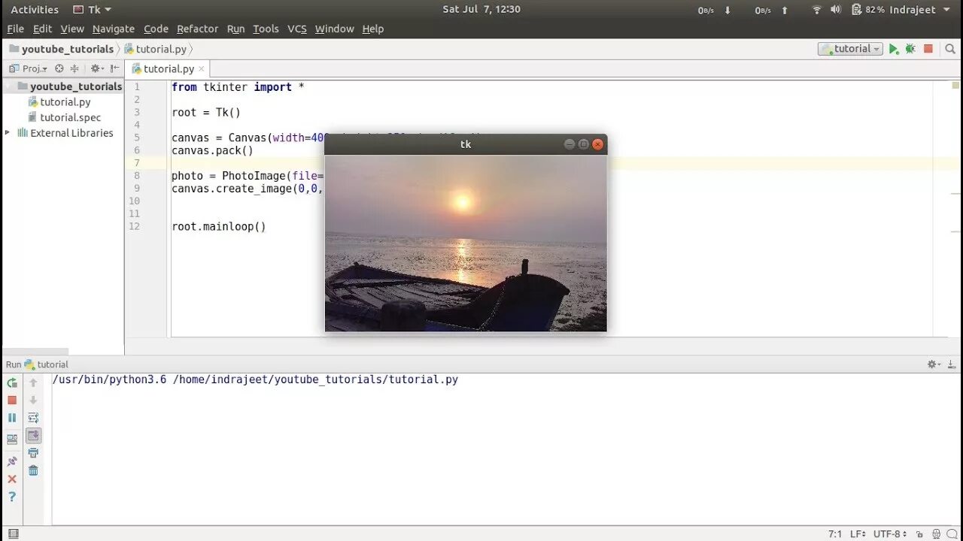The image size is (963, 541).
Task: Expand the External Libraries tree node
Action: click(x=8, y=133)
